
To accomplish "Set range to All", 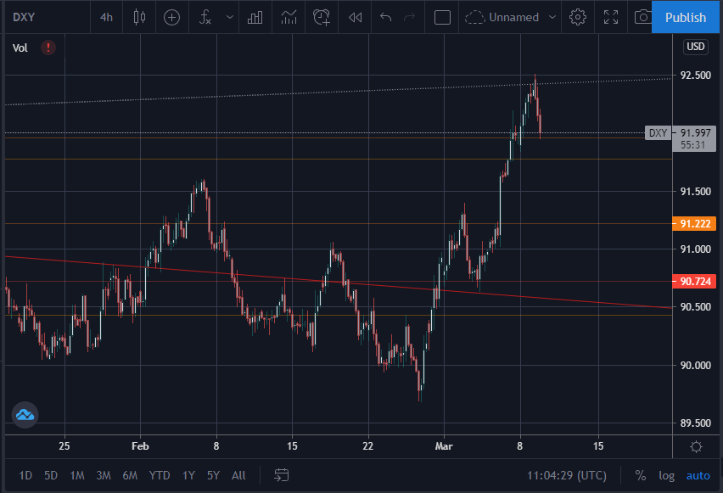I will coord(238,475).
